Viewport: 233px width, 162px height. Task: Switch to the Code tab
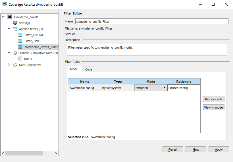(x=89, y=69)
